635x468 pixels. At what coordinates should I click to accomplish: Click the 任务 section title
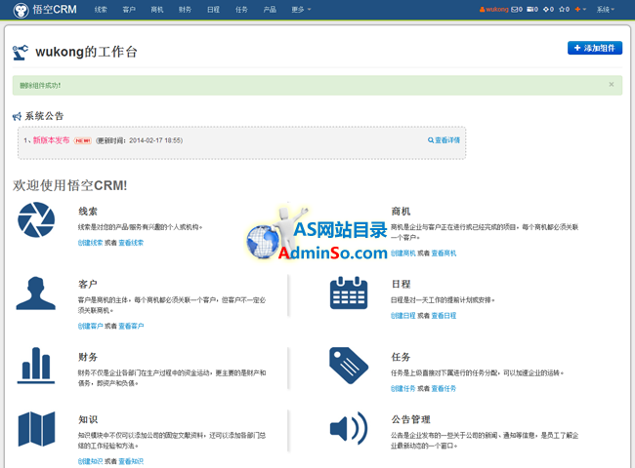(x=401, y=357)
